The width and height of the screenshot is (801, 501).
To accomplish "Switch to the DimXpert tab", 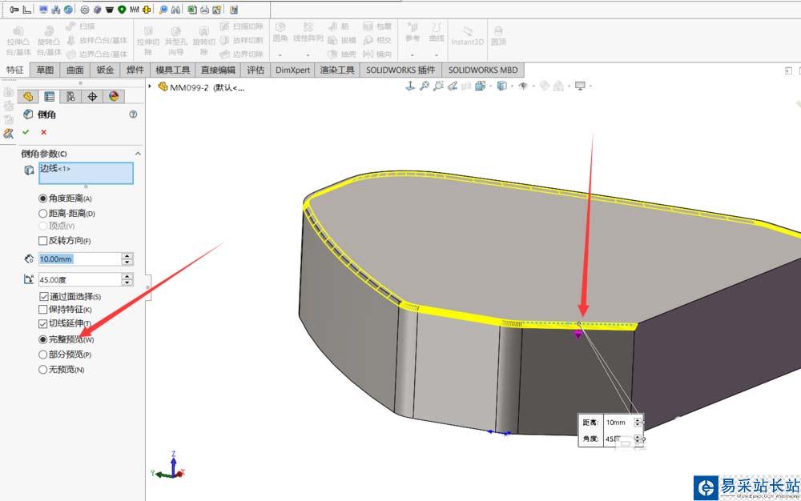I will (x=292, y=70).
